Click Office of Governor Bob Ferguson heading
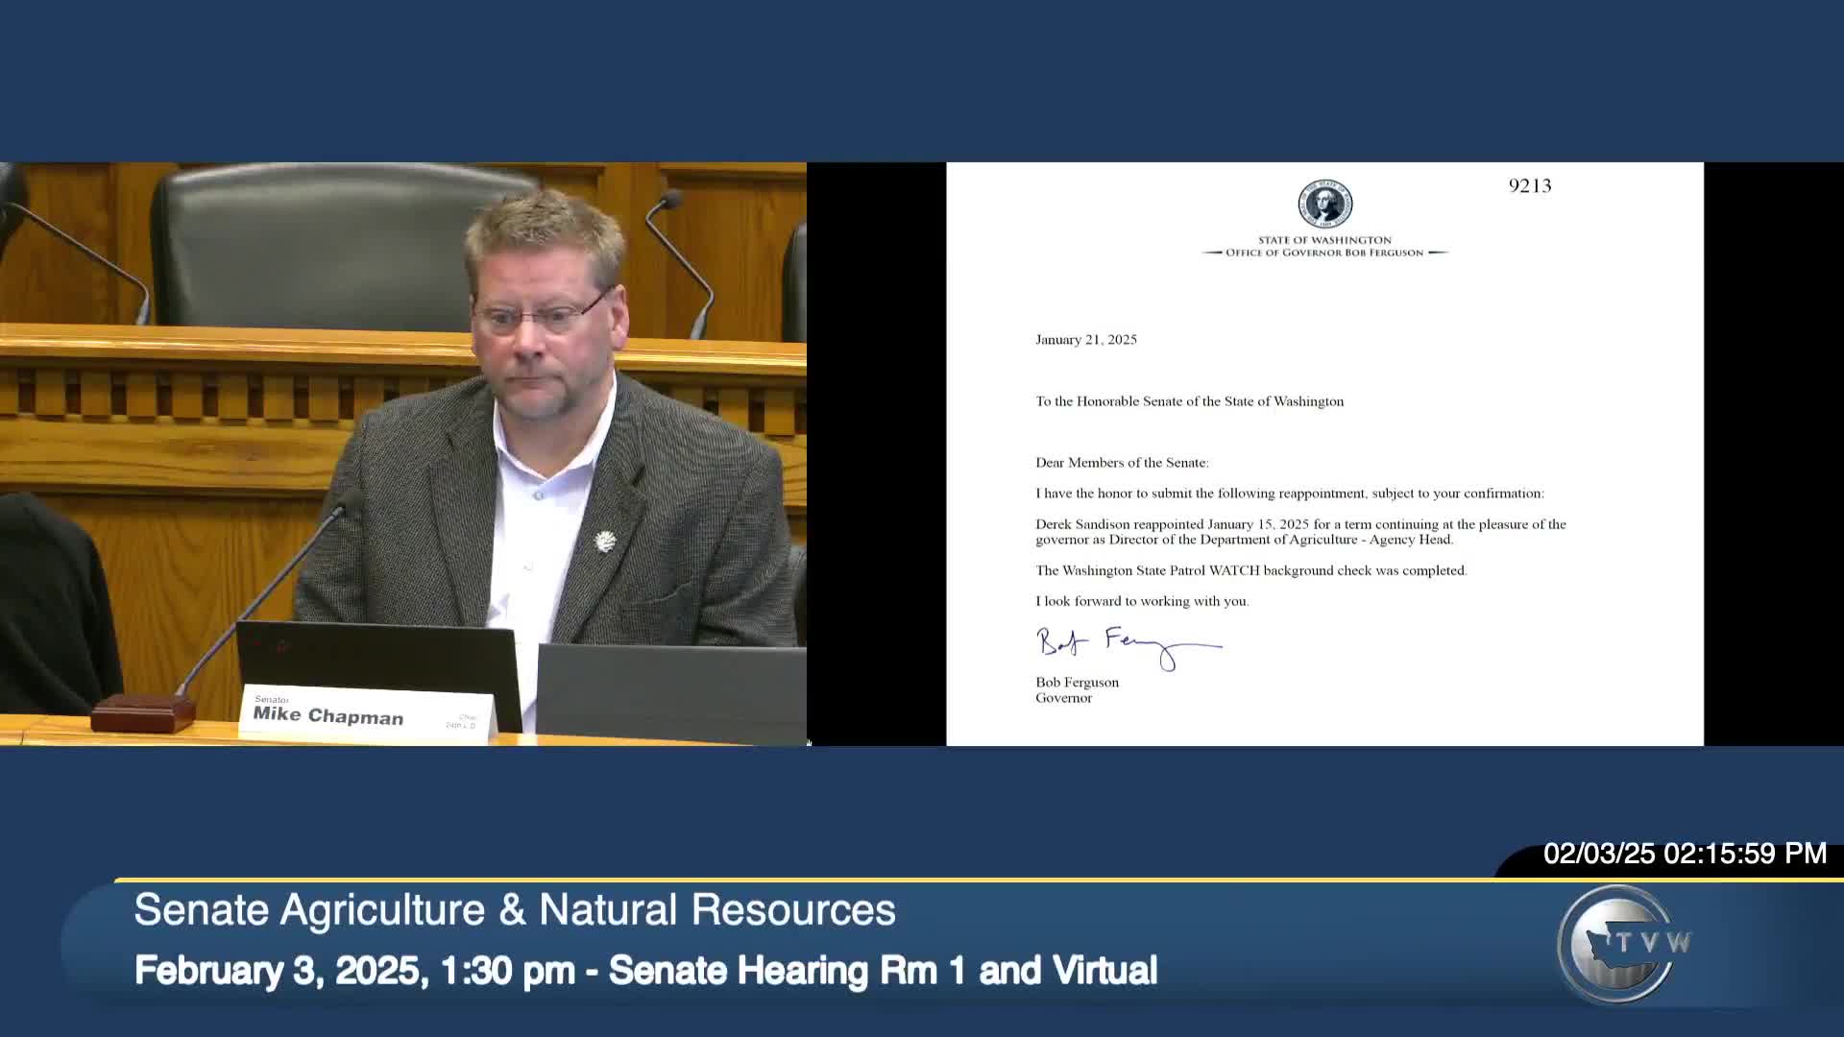 1324,253
